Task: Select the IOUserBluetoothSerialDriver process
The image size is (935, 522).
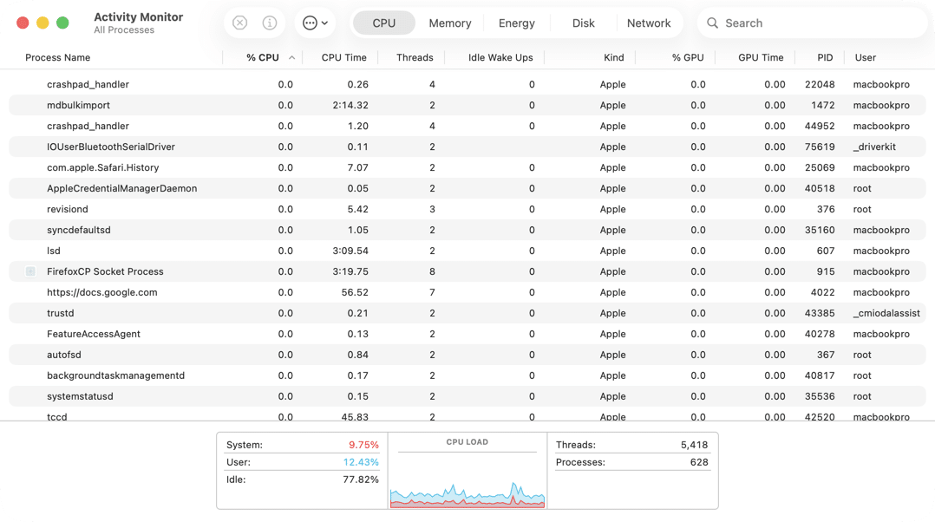Action: pyautogui.click(x=467, y=147)
